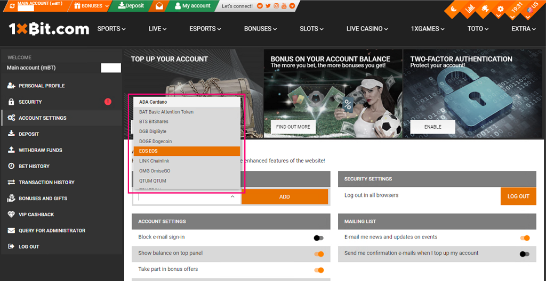Open My account in the top bar
This screenshot has height=281, width=546.
tap(192, 5)
